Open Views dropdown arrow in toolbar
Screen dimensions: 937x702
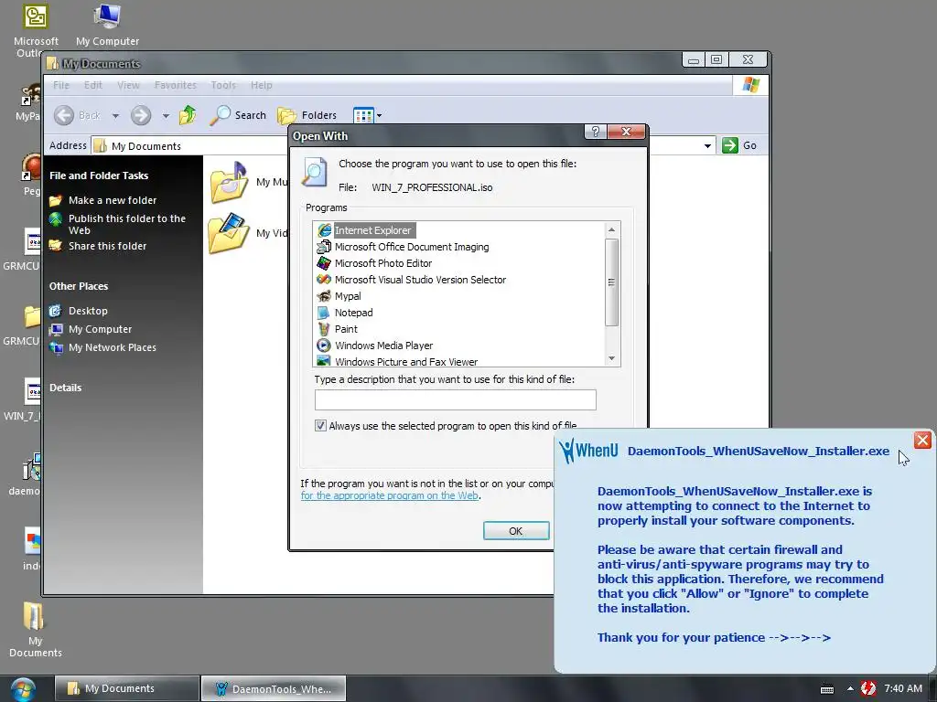379,116
